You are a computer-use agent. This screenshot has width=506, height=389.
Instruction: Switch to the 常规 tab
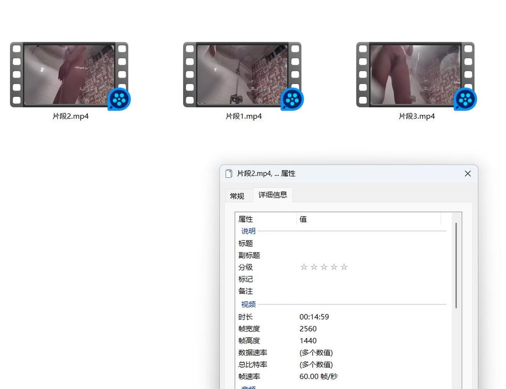[237, 196]
